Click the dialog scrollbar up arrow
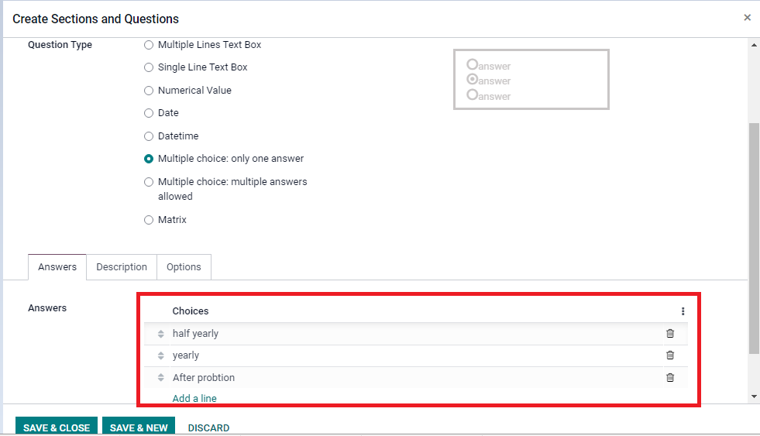Image resolution: width=760 pixels, height=436 pixels. [754, 45]
